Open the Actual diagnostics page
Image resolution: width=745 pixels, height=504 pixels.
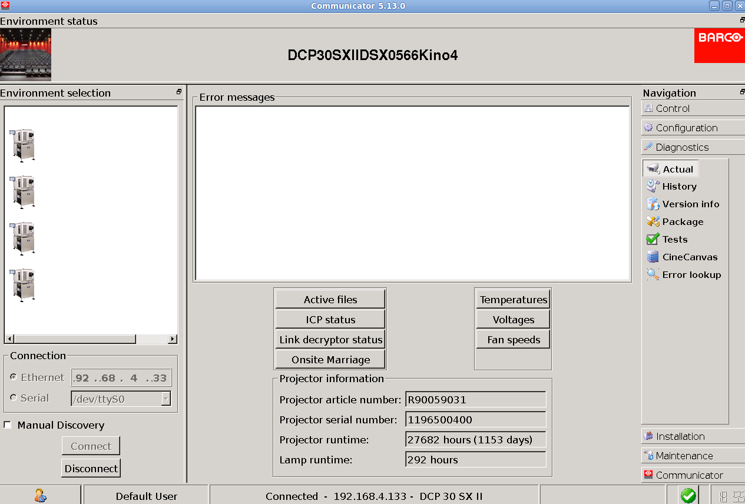pos(671,169)
